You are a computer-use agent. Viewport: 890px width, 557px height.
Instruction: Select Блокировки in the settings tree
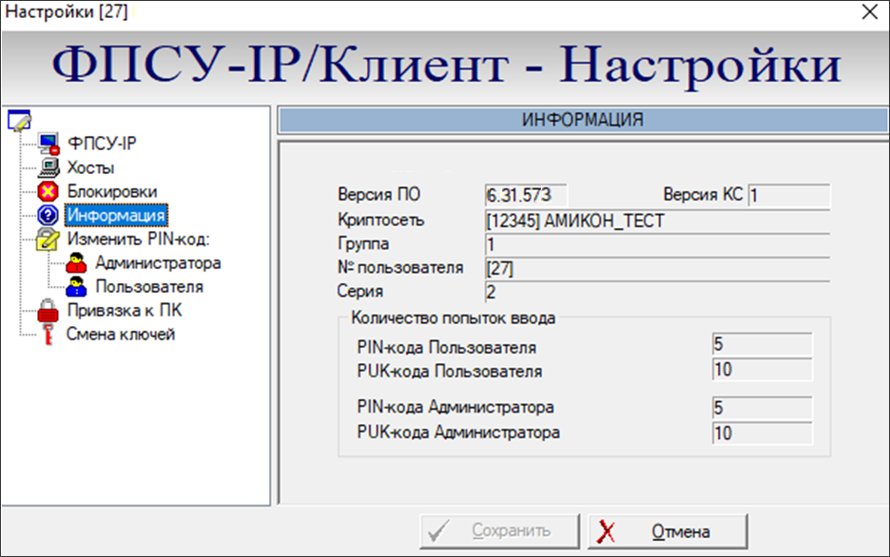pyautogui.click(x=111, y=192)
